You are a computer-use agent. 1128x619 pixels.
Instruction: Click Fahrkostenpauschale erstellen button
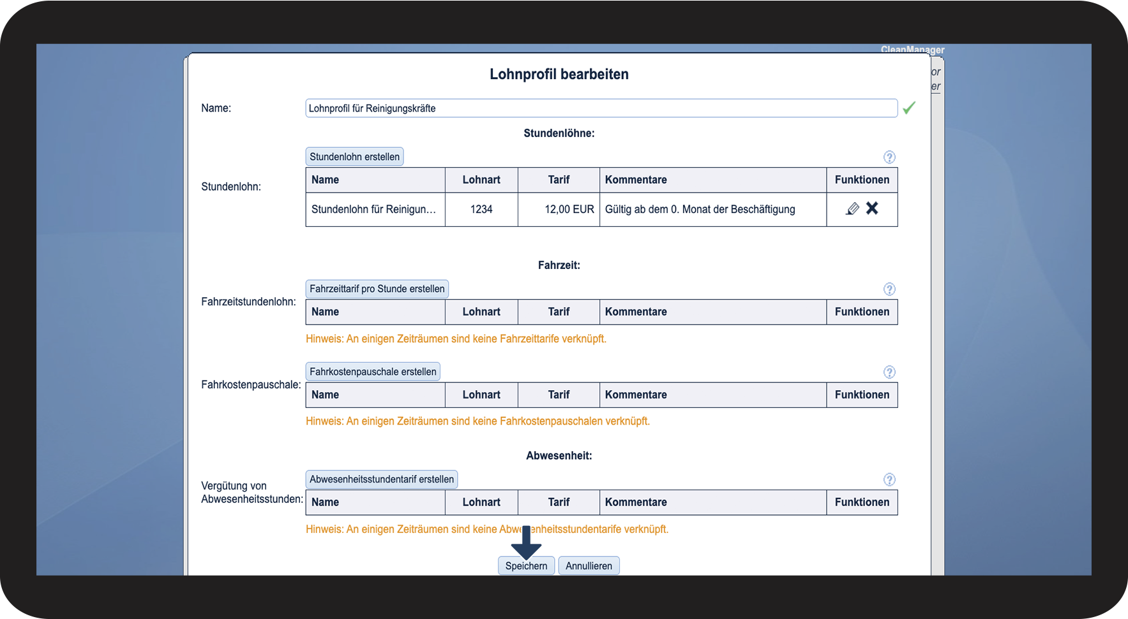(373, 372)
